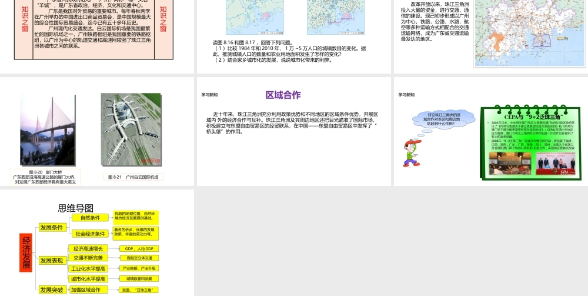
Task: Click the right town distribution map
Action: click(336, 17)
